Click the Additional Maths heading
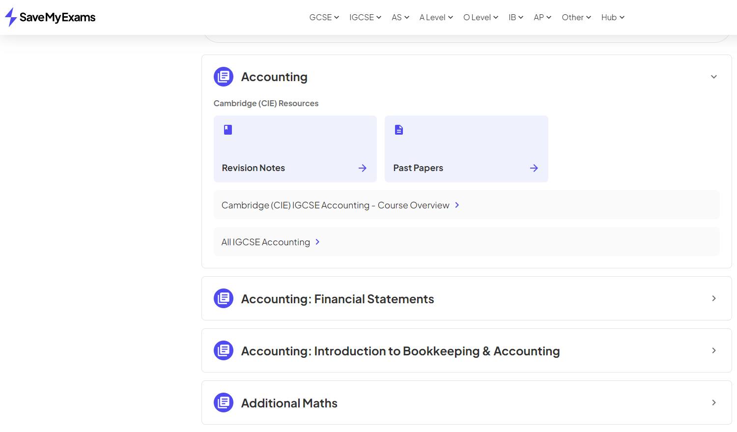Viewport: 737px width, 432px height. pyautogui.click(x=289, y=403)
